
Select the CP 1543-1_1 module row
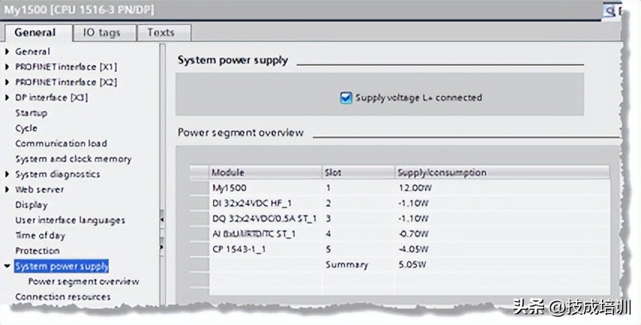point(238,249)
